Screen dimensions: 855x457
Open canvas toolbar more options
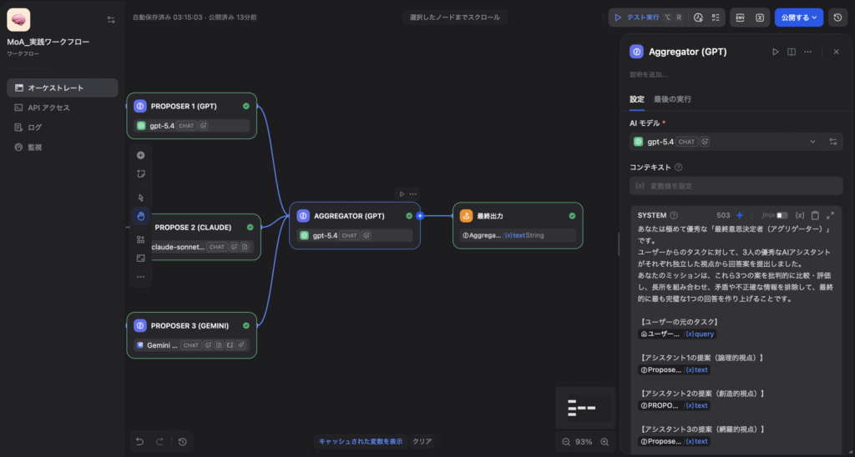click(x=140, y=277)
